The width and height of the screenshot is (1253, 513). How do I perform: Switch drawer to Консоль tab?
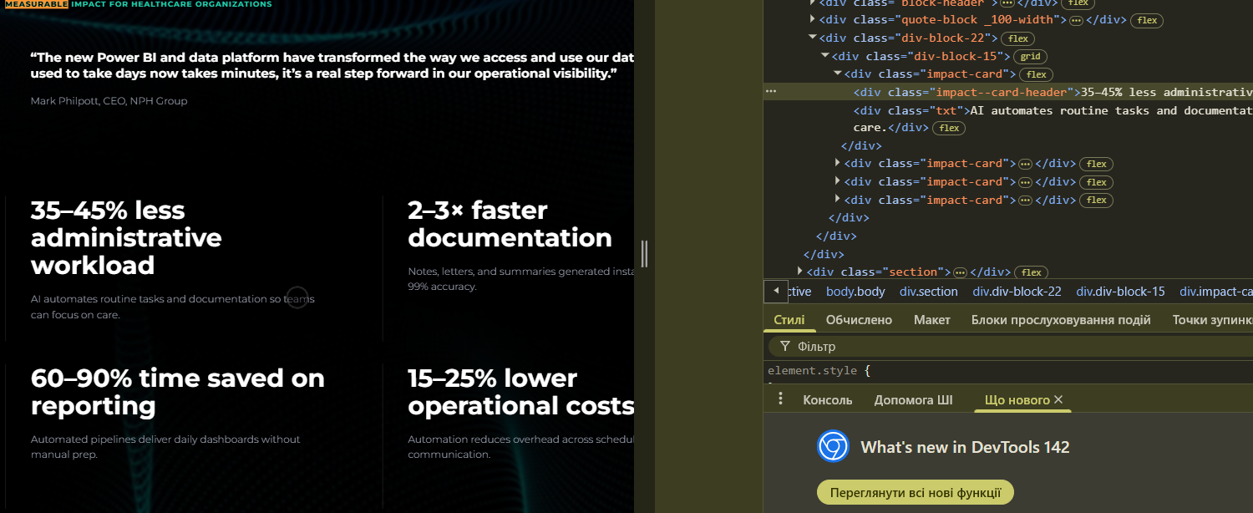828,400
